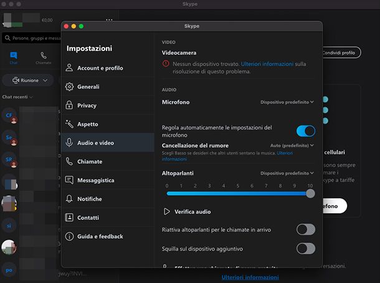The width and height of the screenshot is (380, 283).
Task: Click Condividi profilo button in main window
Action: (341, 52)
